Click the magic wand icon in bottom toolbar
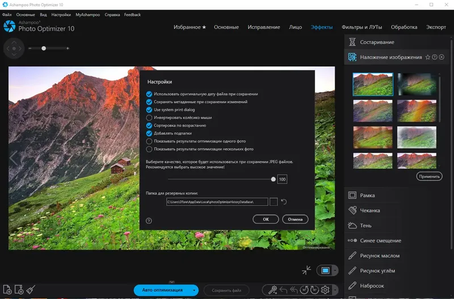Image resolution: width=454 pixels, height=299 pixels. (272, 290)
